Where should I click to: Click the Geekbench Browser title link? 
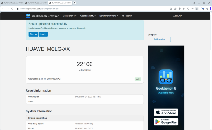point(45,16)
